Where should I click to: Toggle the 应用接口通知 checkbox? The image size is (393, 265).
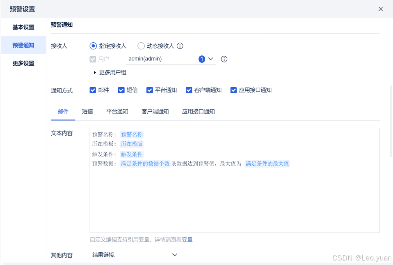[x=233, y=90]
